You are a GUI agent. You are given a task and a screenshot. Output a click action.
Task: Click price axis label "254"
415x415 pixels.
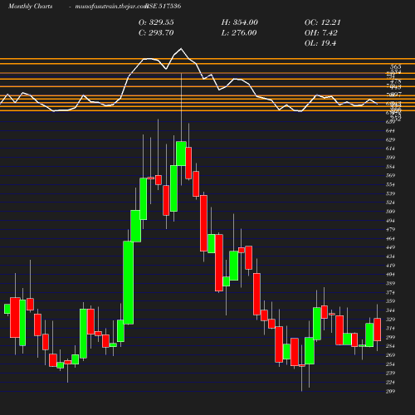click(x=390, y=364)
